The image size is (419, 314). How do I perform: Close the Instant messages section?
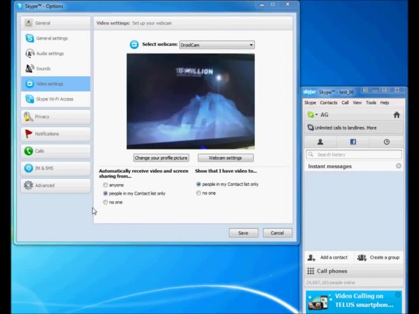(398, 166)
